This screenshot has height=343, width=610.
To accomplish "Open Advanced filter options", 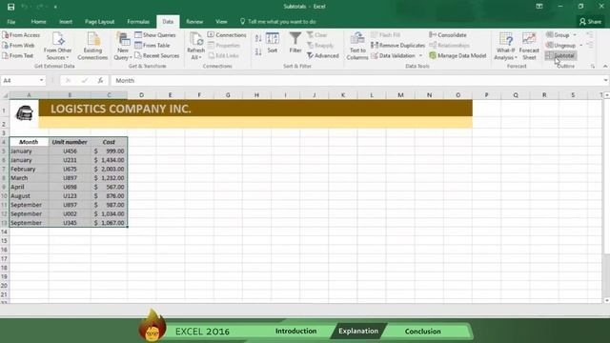I will pyautogui.click(x=322, y=55).
